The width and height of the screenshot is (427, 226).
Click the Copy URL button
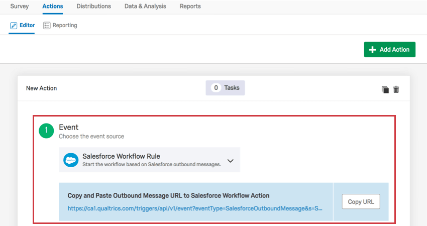(361, 201)
